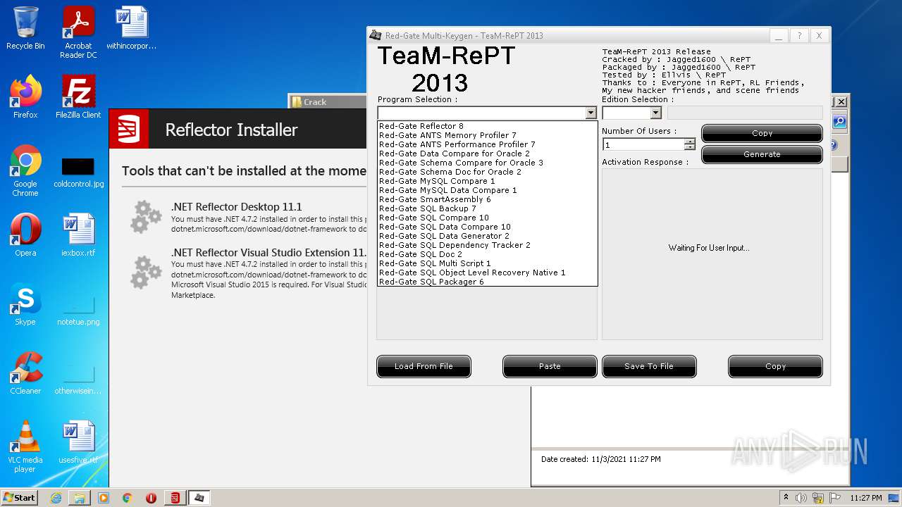Choose Red-Gate SQL Multi Script 1
This screenshot has width=902, height=507.
[487, 263]
